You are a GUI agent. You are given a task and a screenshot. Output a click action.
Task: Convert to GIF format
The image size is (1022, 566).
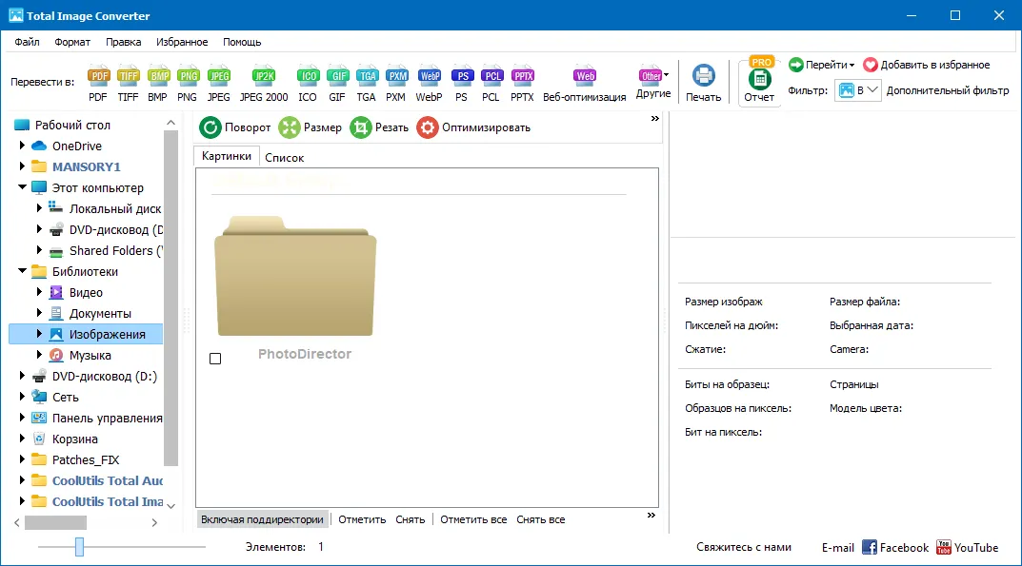click(337, 84)
